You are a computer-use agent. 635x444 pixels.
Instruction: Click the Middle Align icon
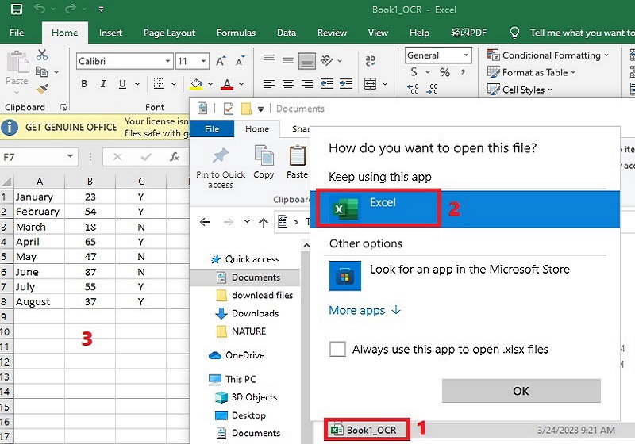coord(288,61)
